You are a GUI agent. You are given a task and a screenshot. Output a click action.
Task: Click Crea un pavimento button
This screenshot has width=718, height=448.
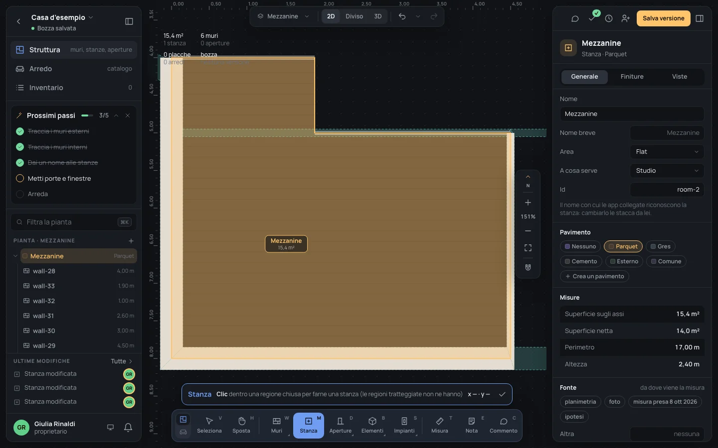[594, 276]
